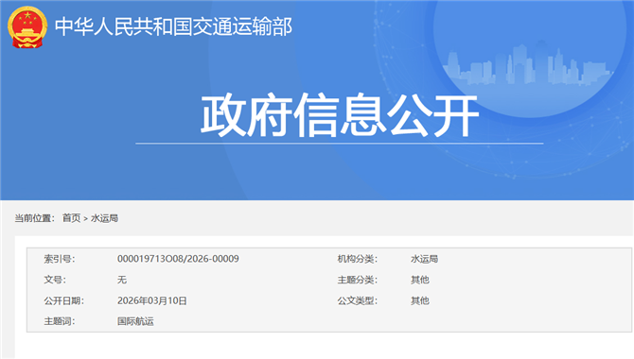Select the keyword 国际航运
Viewport: 634px width, 359px height.
pyautogui.click(x=135, y=321)
